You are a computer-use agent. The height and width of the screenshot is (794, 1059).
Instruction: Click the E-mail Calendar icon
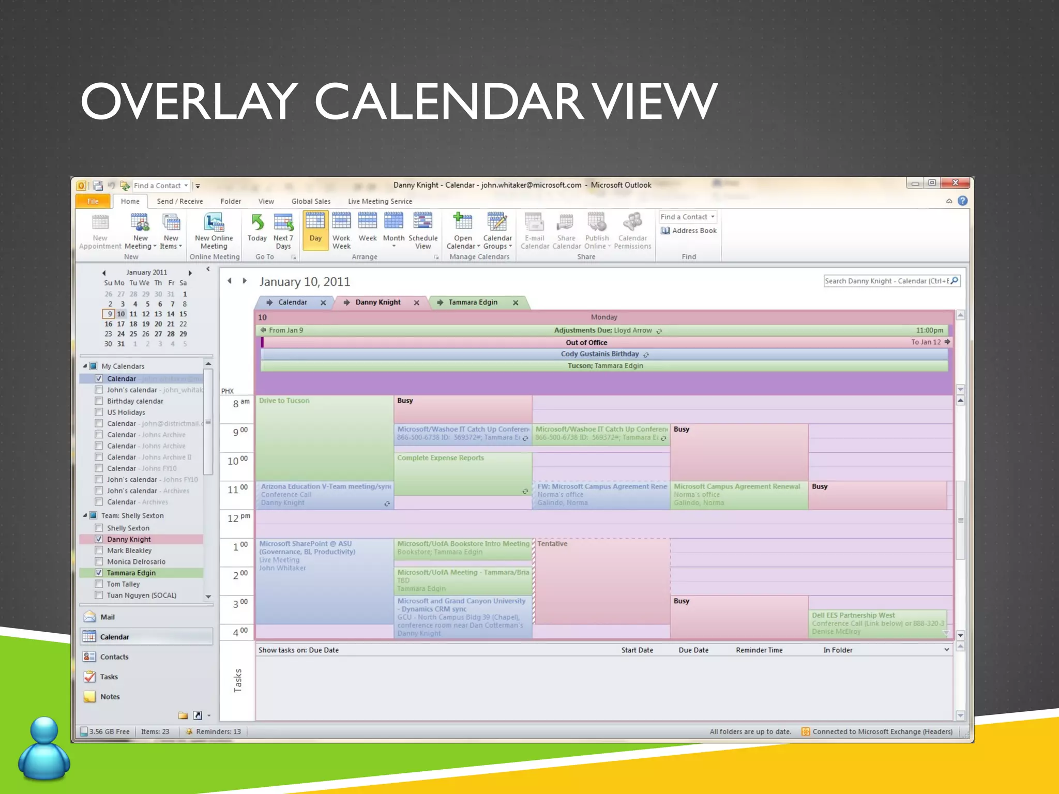534,221
